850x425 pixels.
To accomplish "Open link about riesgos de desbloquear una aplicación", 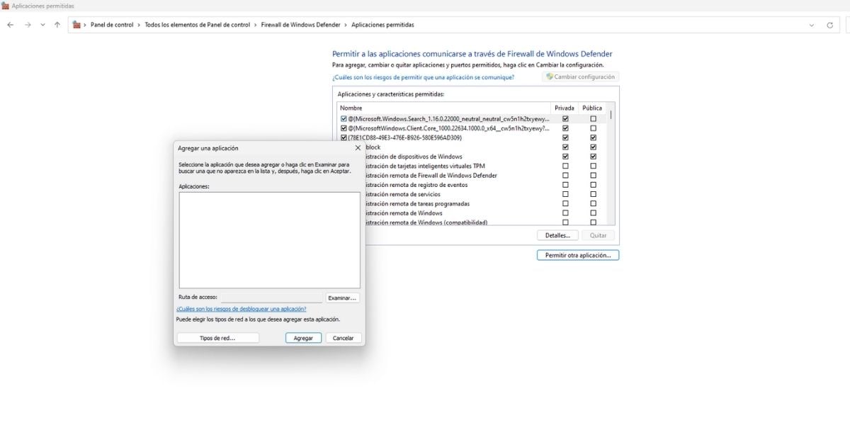I will coord(241,309).
